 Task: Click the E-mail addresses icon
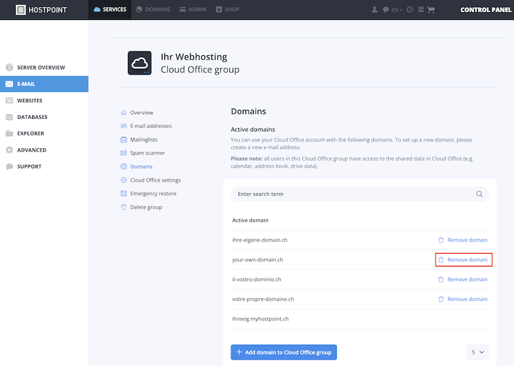tap(123, 126)
